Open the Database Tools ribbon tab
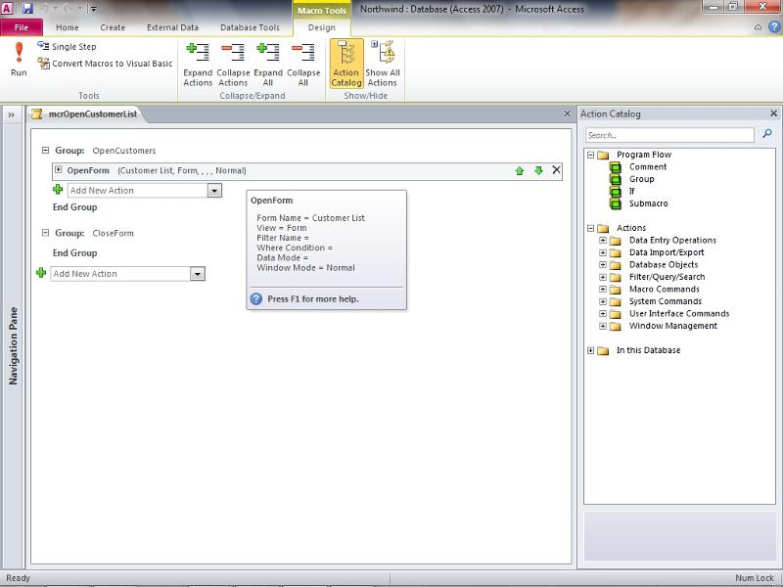Image resolution: width=783 pixels, height=587 pixels. (250, 27)
